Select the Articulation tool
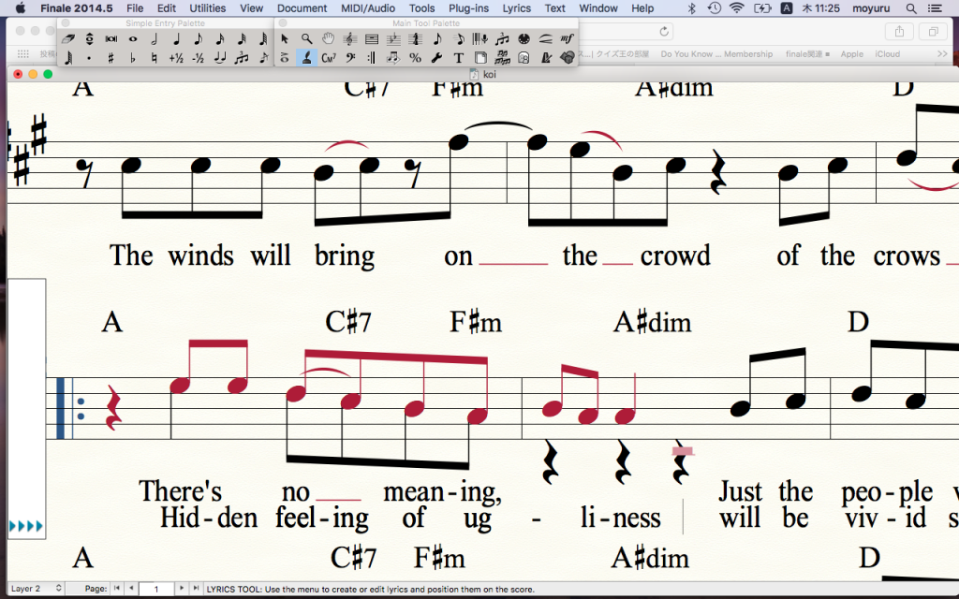 (x=285, y=58)
